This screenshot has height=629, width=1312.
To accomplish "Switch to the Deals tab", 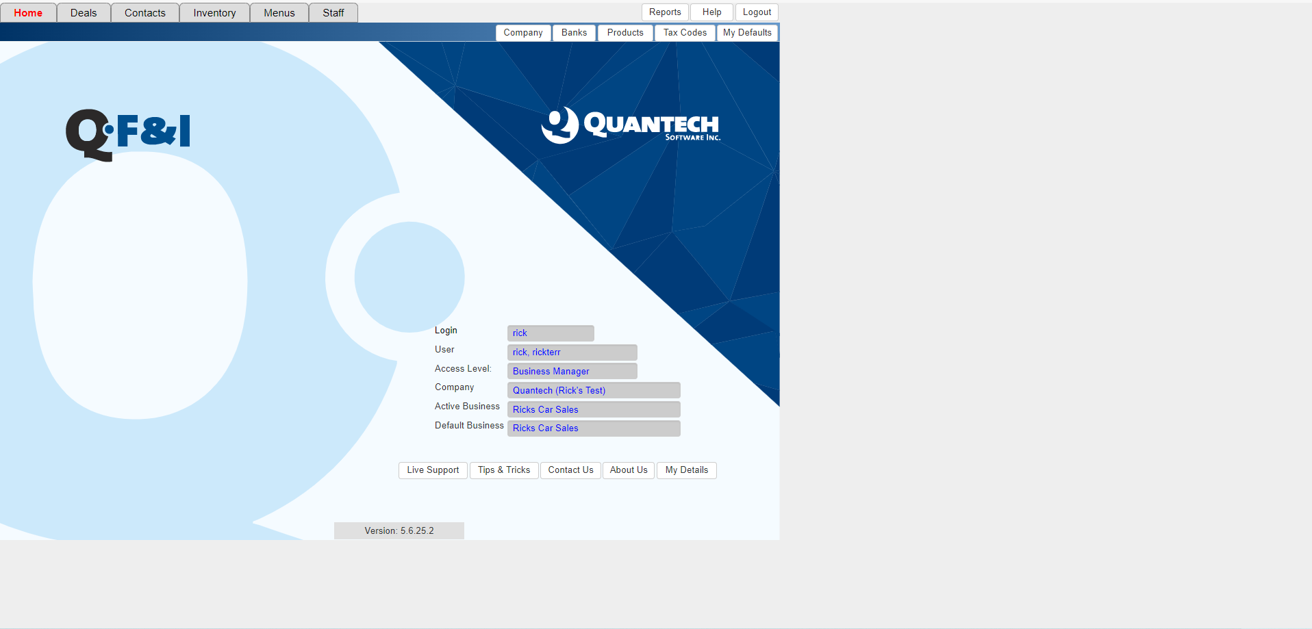I will click(x=83, y=12).
